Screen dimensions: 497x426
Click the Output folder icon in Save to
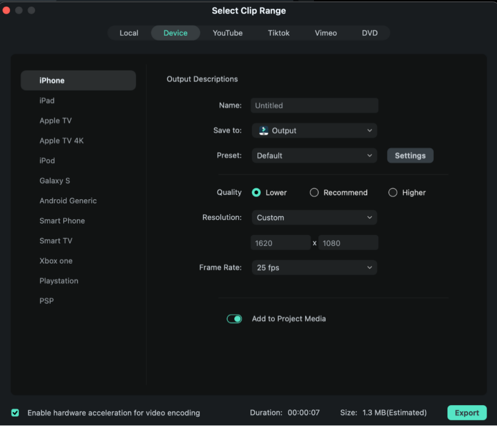click(264, 130)
